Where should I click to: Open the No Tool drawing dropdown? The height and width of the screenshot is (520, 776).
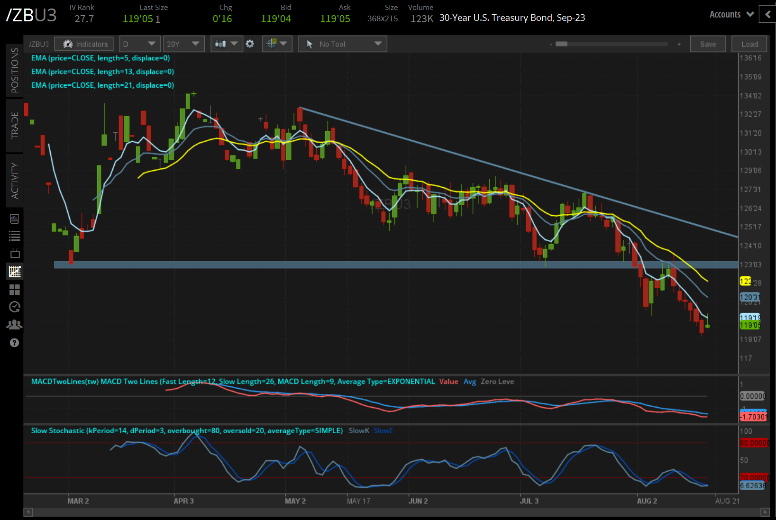pos(343,44)
